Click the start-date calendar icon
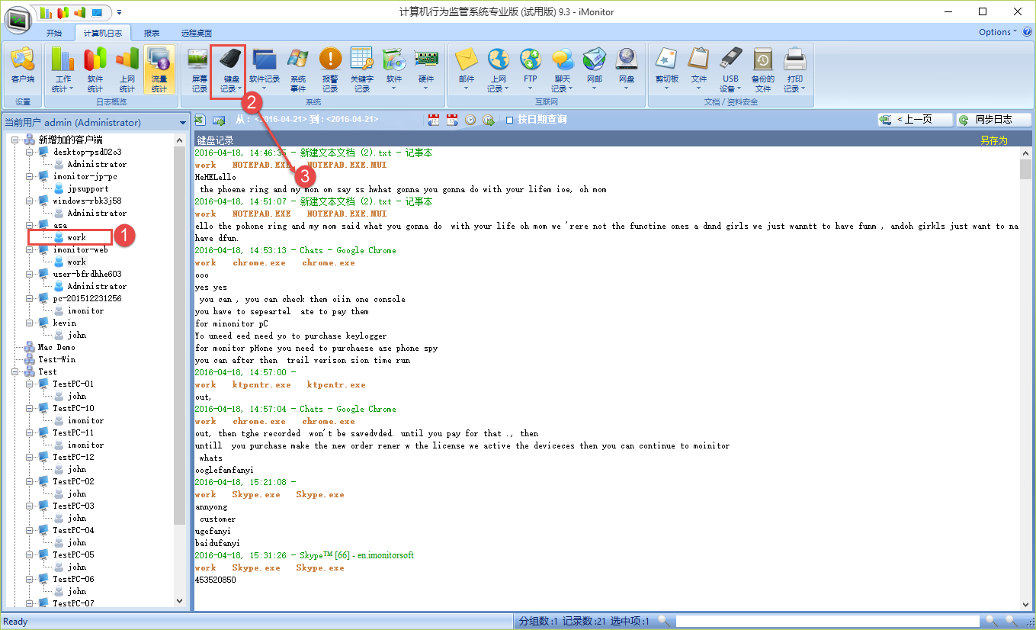Image resolution: width=1036 pixels, height=630 pixels. [434, 120]
